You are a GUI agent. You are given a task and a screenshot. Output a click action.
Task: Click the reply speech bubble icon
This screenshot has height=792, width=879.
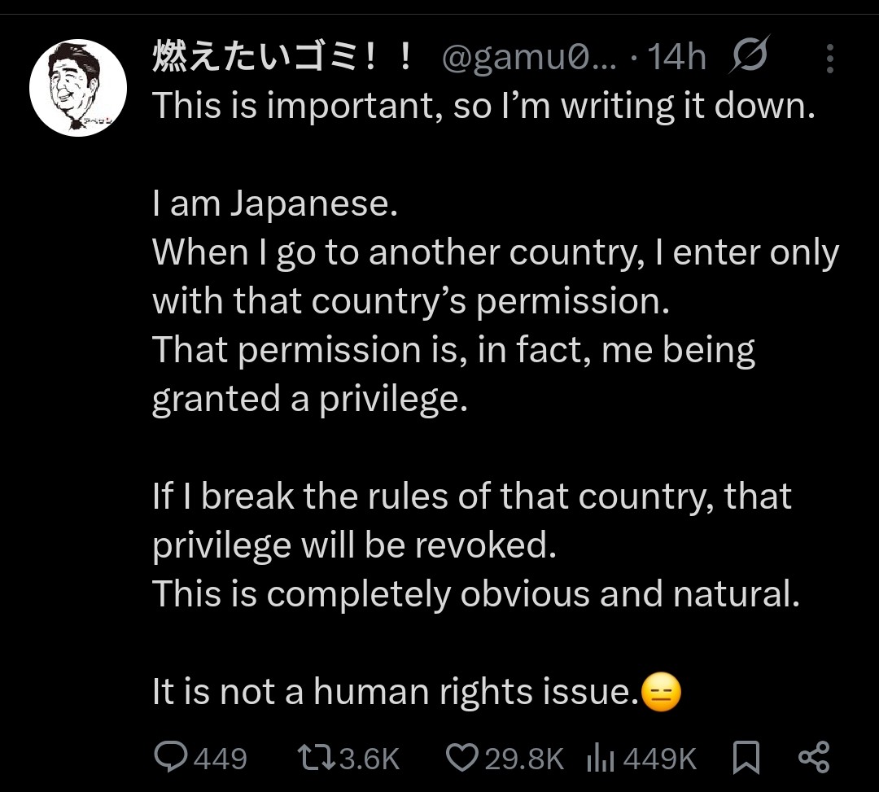pos(170,758)
